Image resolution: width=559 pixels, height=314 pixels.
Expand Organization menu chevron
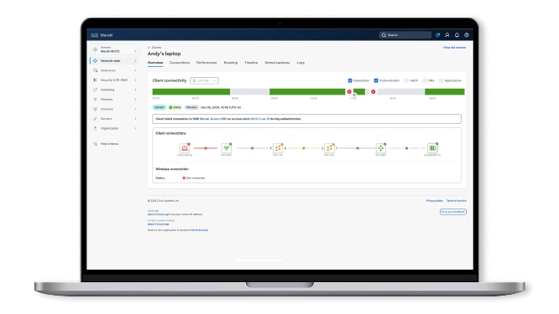coord(135,128)
